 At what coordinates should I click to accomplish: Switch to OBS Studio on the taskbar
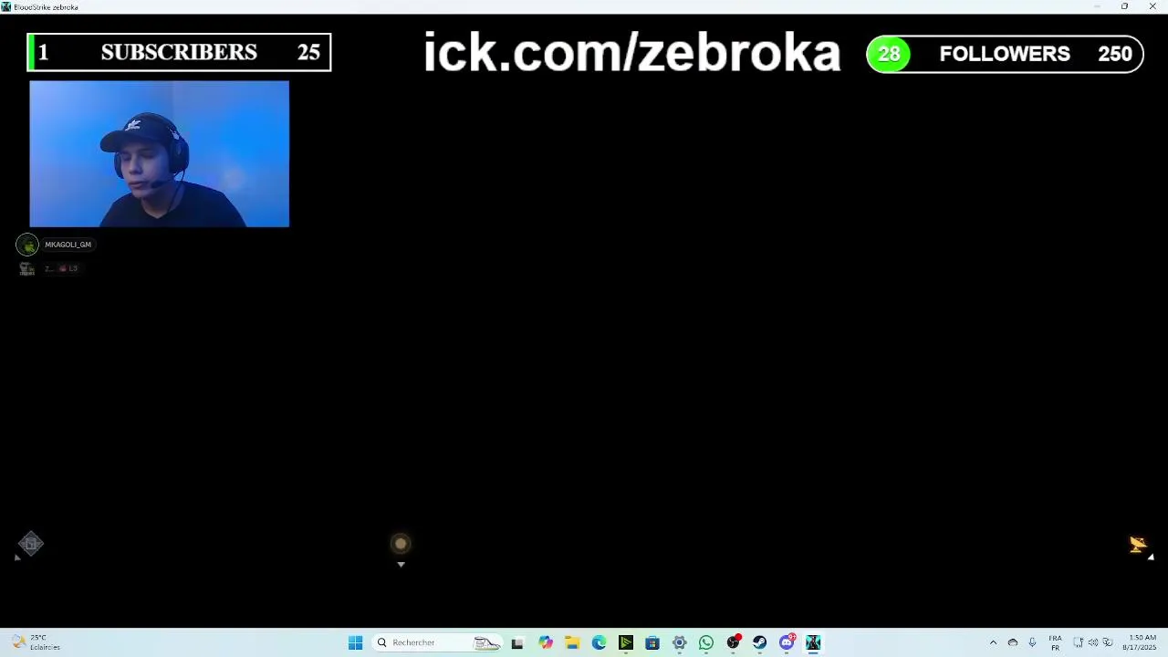click(x=733, y=642)
